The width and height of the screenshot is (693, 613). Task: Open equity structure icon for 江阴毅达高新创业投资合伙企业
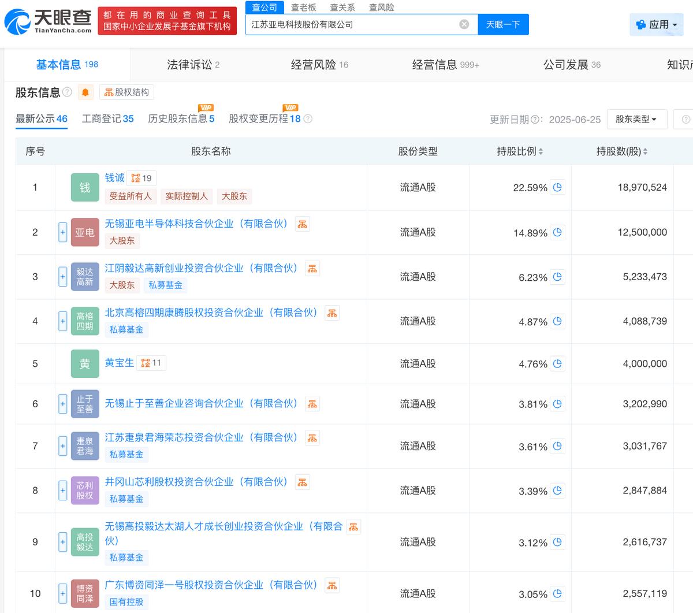(x=312, y=269)
